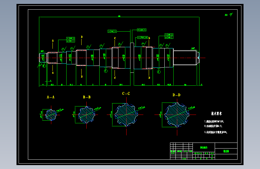Select technical requirement note number 2

point(213,126)
